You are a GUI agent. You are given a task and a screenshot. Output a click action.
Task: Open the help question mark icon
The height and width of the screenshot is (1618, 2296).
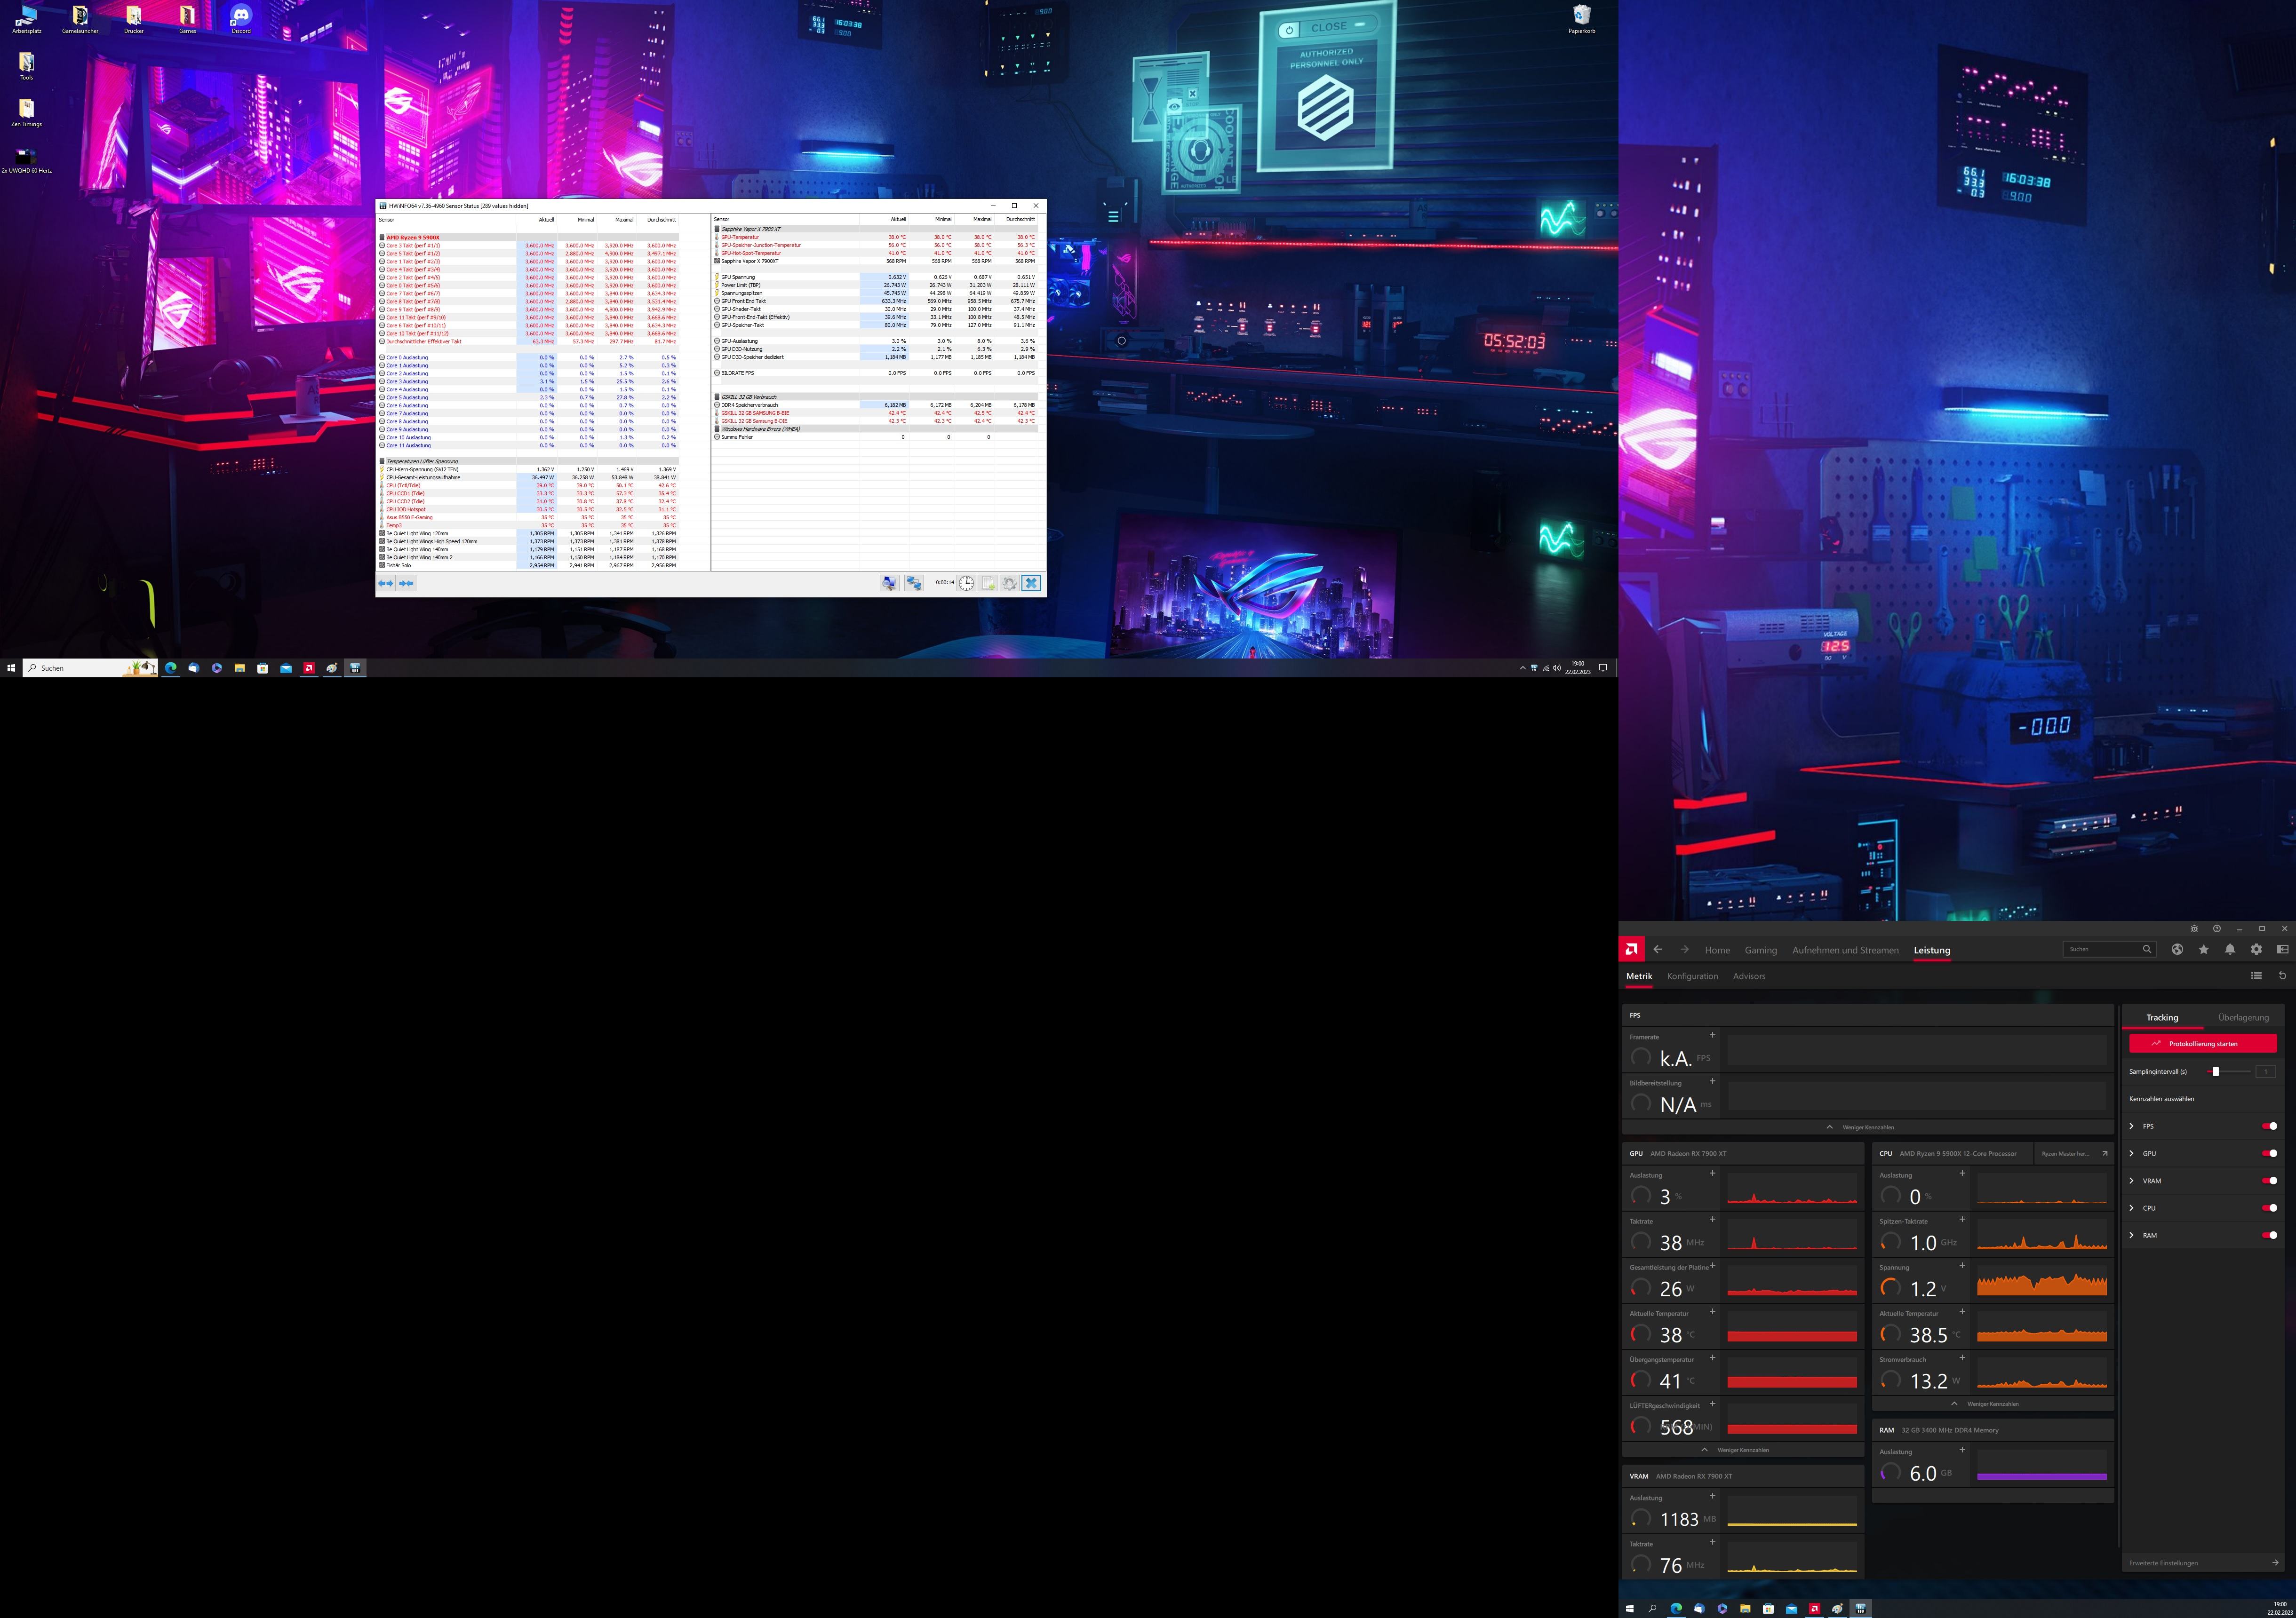click(2217, 928)
